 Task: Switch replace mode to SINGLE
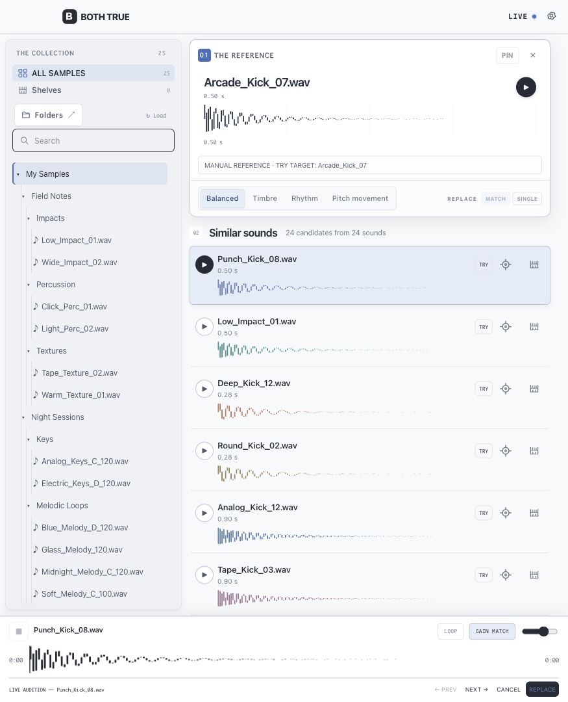coord(527,199)
